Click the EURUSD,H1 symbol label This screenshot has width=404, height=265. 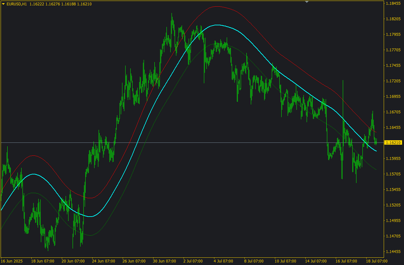coord(16,4)
